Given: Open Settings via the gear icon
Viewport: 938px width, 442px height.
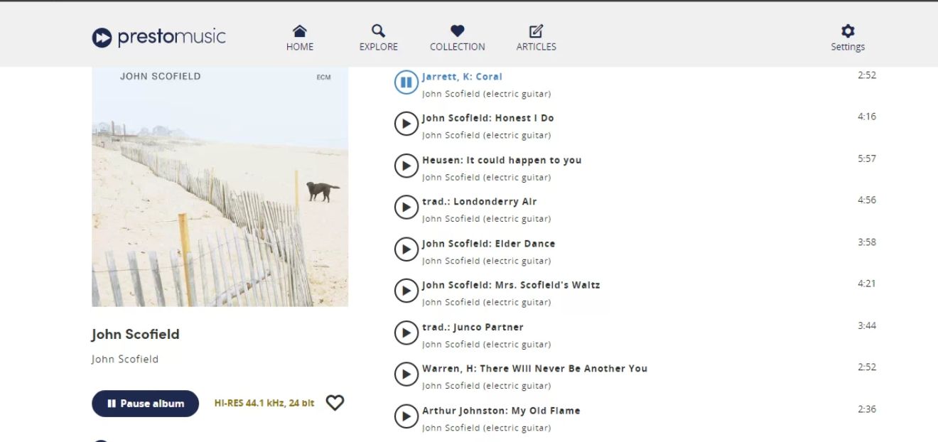Looking at the screenshot, I should (x=848, y=38).
